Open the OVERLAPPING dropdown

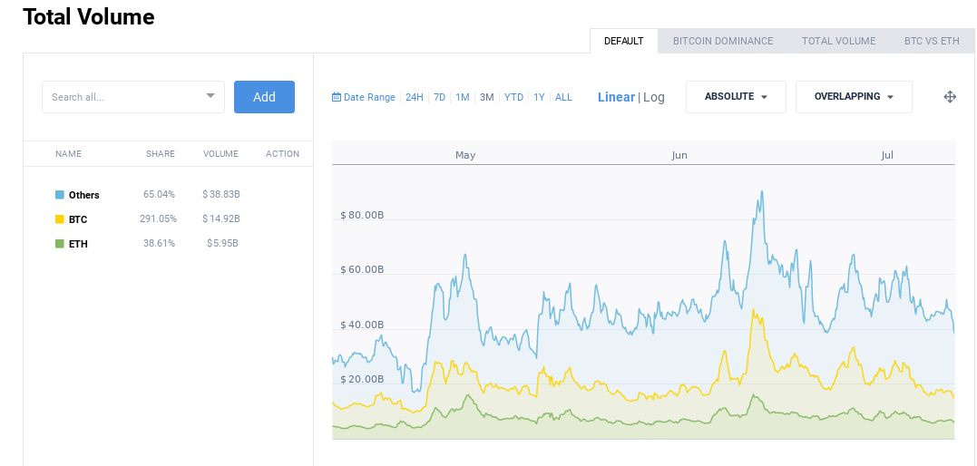click(854, 97)
